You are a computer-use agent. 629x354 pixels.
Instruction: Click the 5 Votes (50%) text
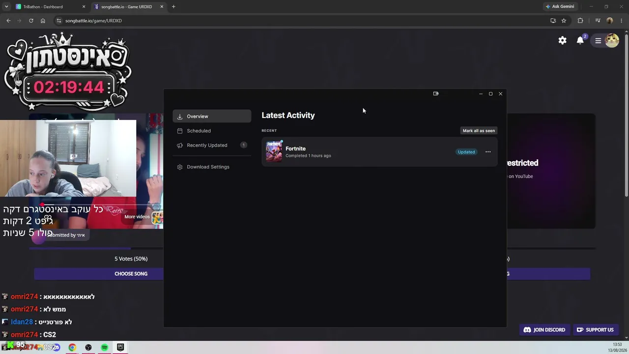[131, 259]
